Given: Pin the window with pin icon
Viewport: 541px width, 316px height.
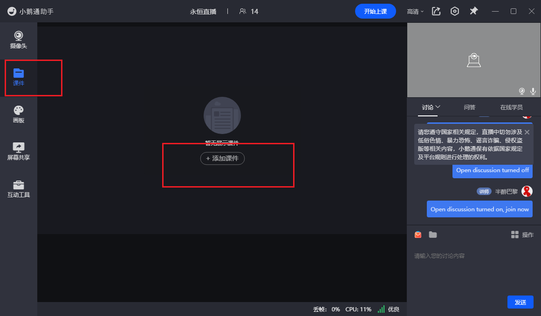Looking at the screenshot, I should click(473, 11).
